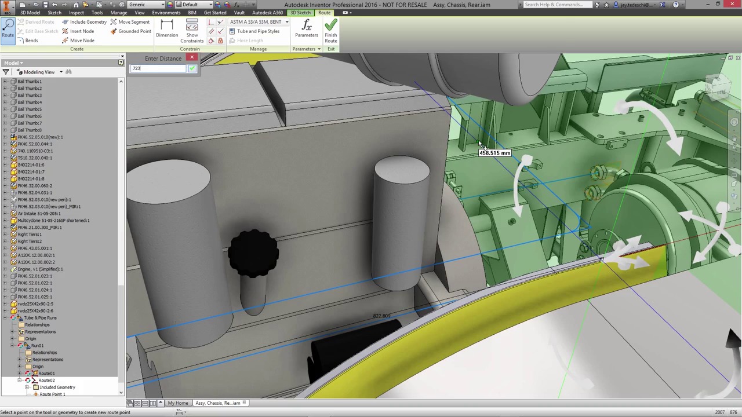
Task: Open Tube and Pipe Styles
Action: (x=254, y=31)
